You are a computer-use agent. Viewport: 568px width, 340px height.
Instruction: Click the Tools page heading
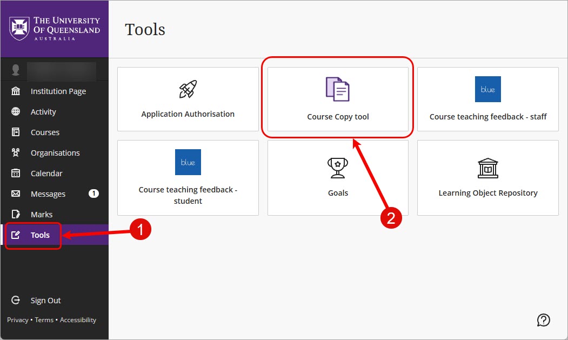coord(145,29)
